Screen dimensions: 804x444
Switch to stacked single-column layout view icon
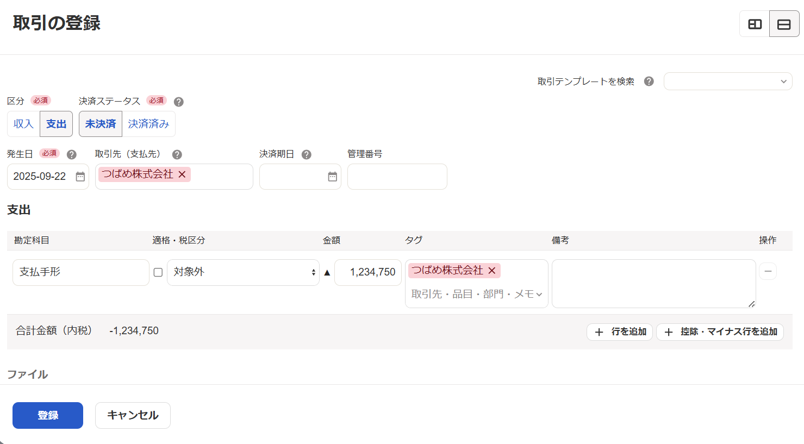coord(784,24)
